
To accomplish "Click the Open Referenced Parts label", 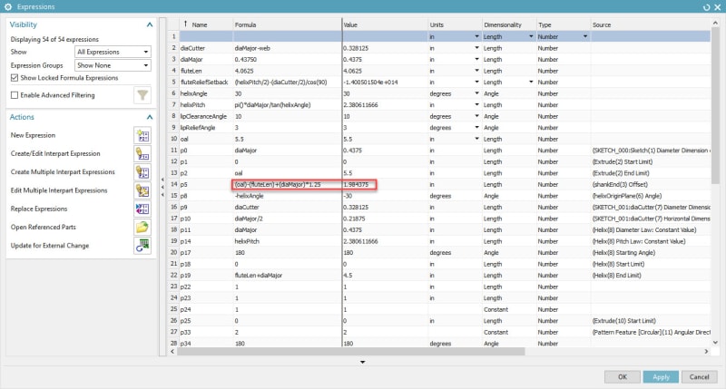I will click(43, 227).
